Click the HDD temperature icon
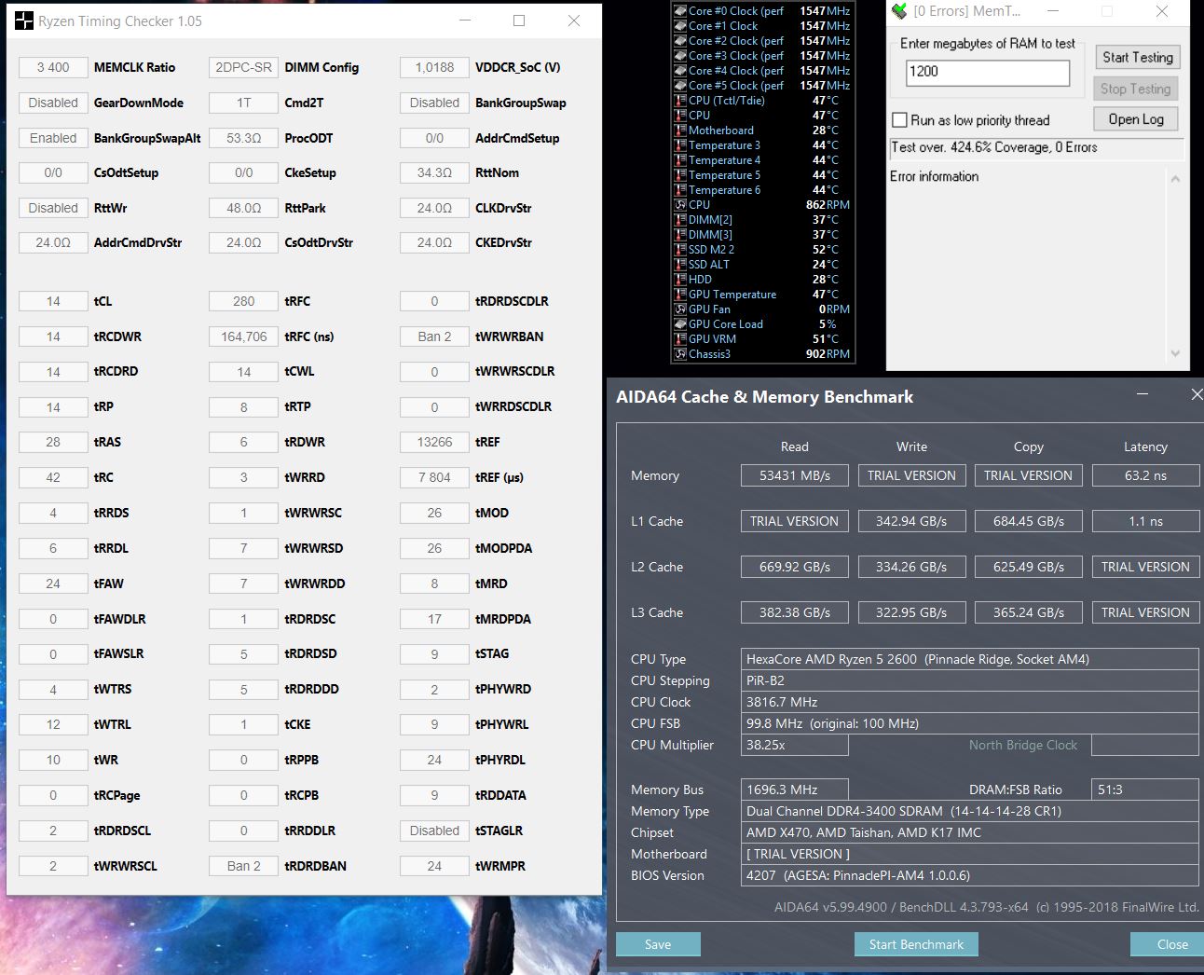The image size is (1204, 975). [680, 280]
